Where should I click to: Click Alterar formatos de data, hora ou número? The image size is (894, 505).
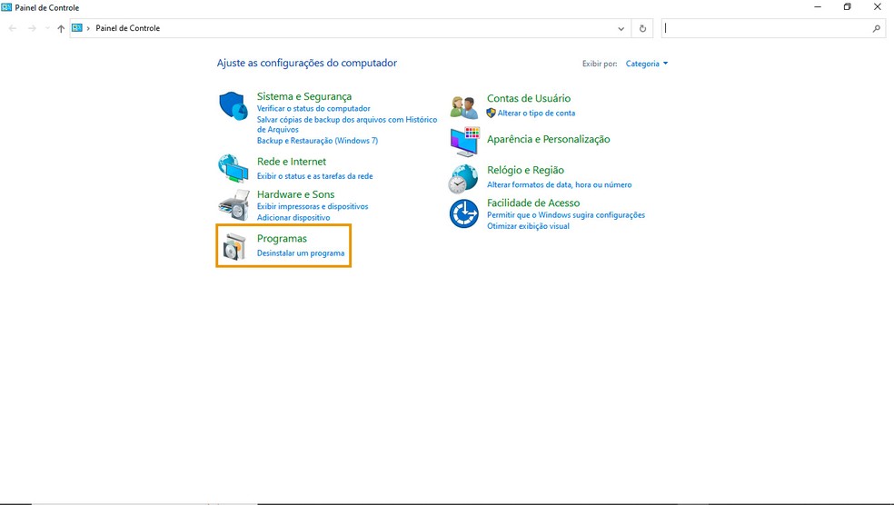click(560, 184)
